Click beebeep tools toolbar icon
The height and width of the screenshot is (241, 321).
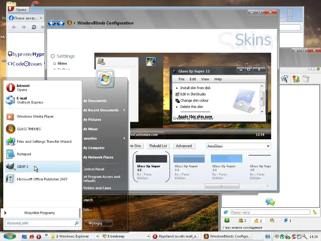pyautogui.click(x=284, y=79)
